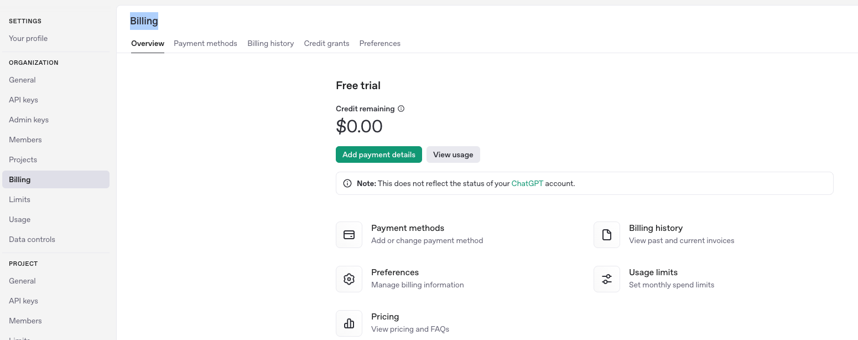Screen dimensions: 858x340
Task: Switch to the Payment methods tab
Action: (x=205, y=43)
